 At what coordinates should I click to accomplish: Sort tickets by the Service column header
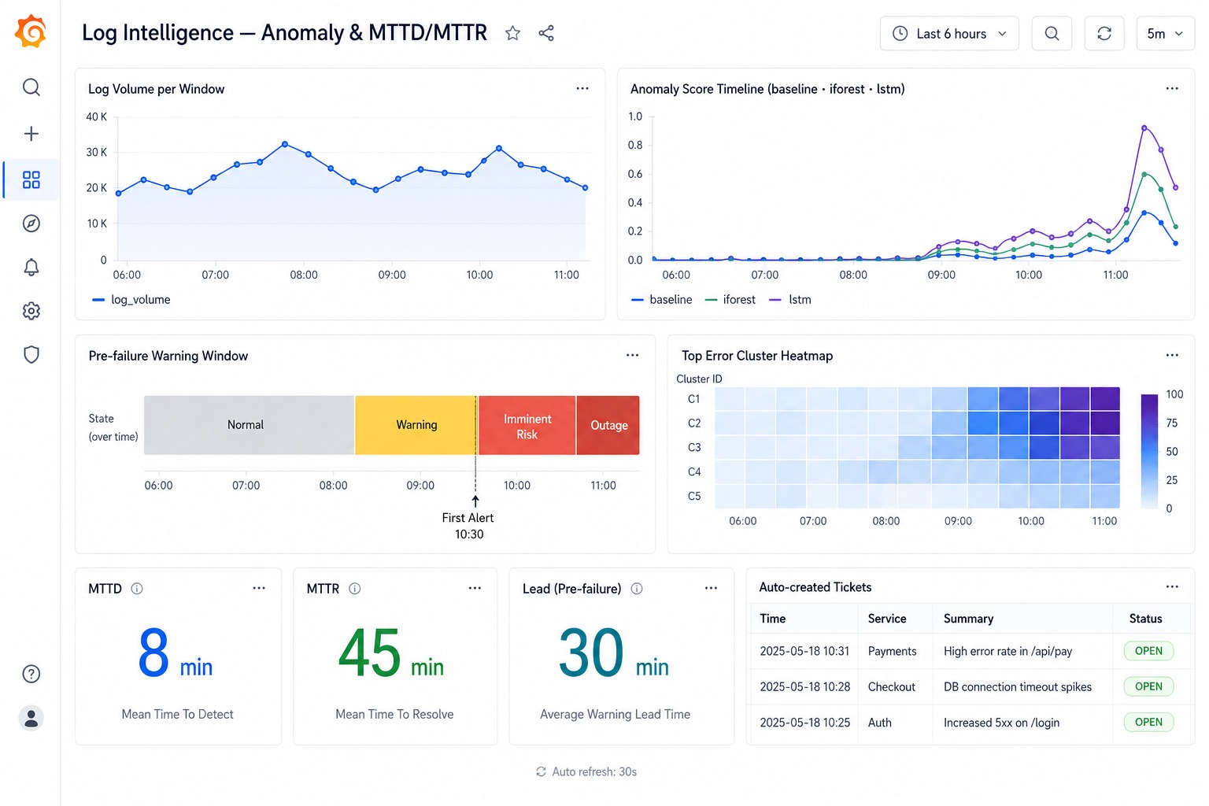click(887, 619)
